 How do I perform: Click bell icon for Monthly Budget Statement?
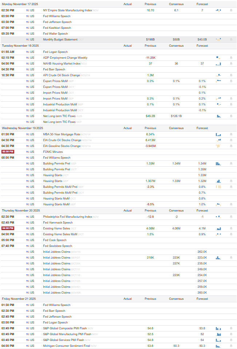[231, 39]
